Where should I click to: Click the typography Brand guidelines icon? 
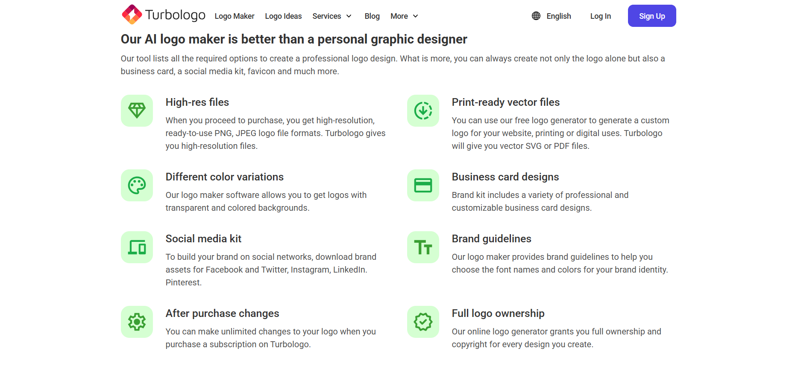[x=423, y=247]
